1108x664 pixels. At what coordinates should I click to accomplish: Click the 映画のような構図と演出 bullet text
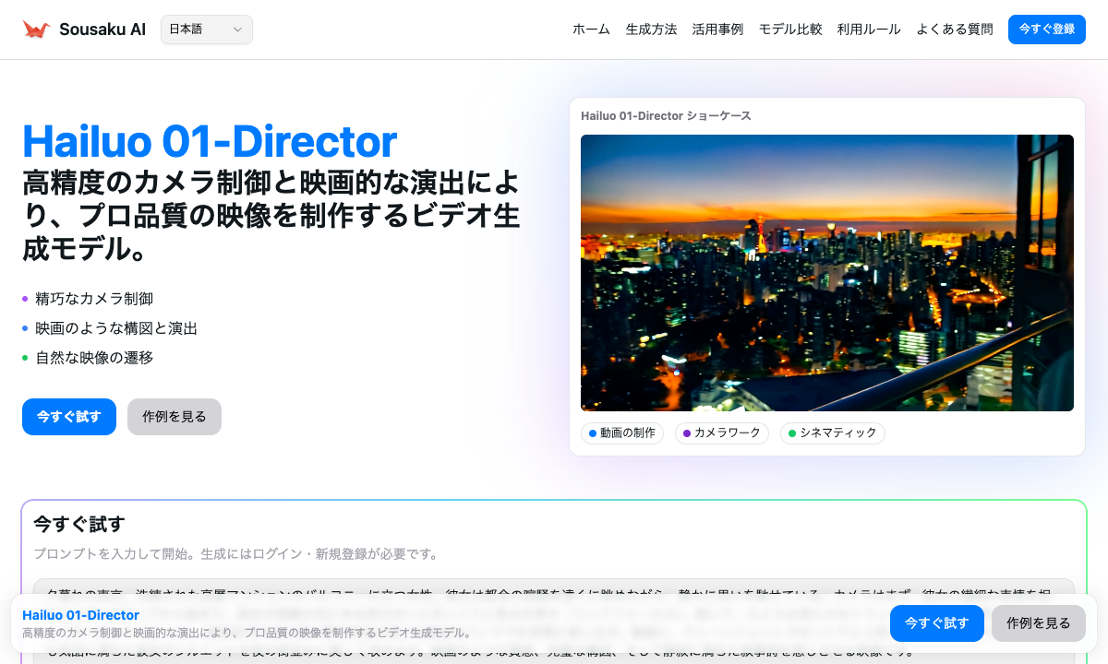[116, 328]
